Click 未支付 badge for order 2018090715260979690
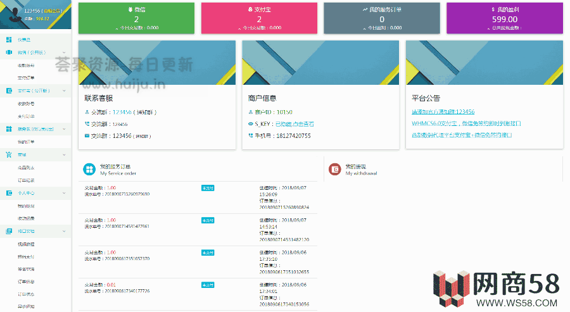This screenshot has width=570, height=312. pyautogui.click(x=208, y=188)
